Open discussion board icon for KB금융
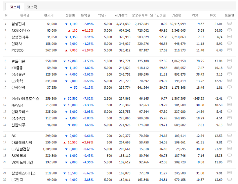238x184 pixels. (229, 67)
